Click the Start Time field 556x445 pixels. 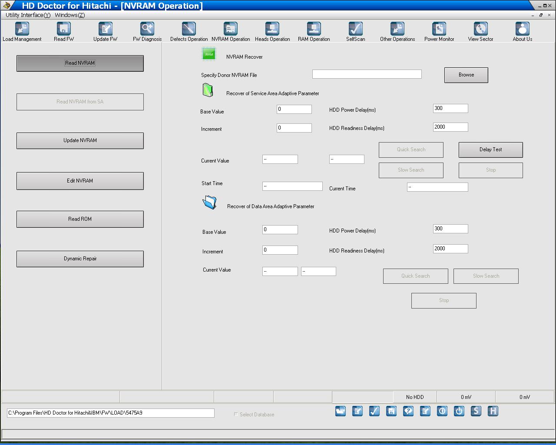point(292,186)
